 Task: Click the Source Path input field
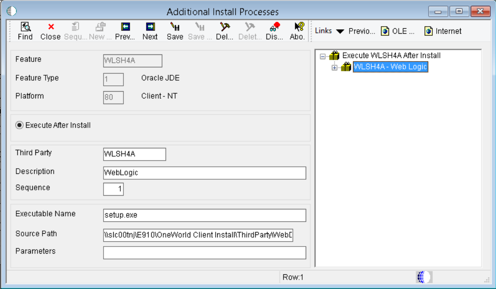click(198, 235)
